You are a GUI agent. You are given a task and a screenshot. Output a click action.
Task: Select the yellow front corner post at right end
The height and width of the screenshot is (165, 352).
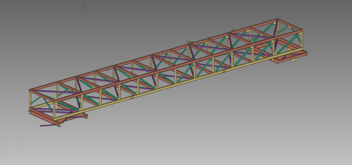(301, 41)
